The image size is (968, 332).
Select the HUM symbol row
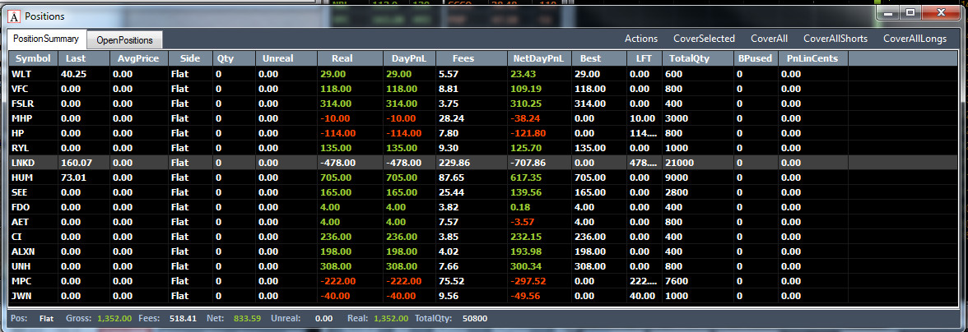click(x=484, y=178)
